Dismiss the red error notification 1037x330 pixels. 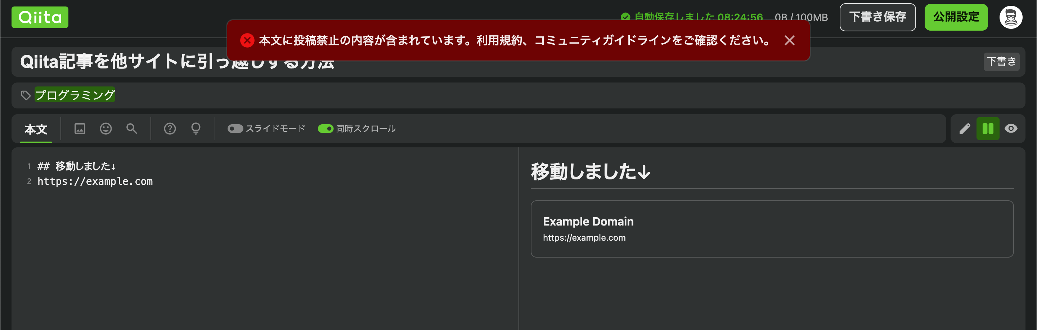tap(789, 40)
